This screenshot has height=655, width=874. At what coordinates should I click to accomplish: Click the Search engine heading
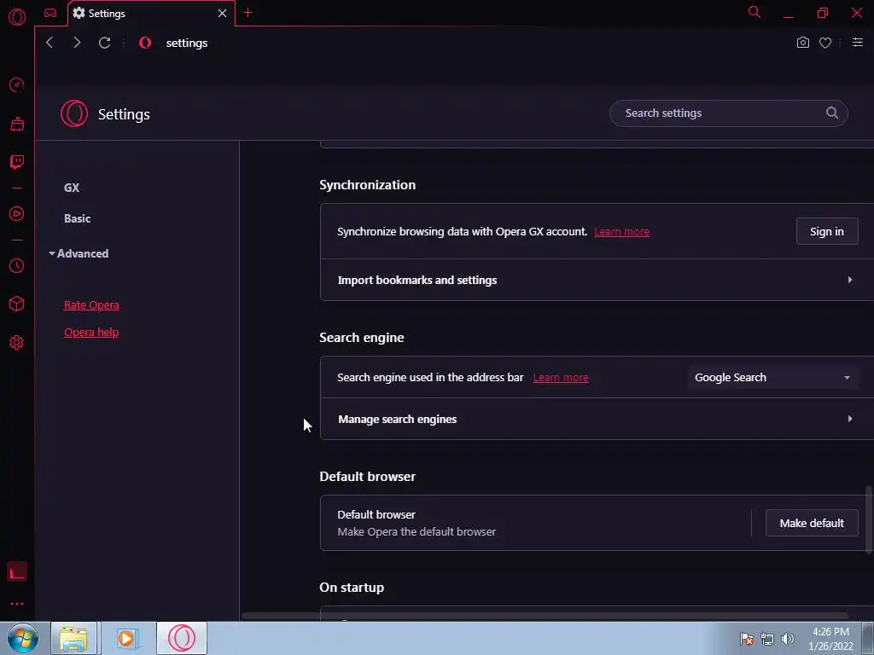(x=362, y=338)
